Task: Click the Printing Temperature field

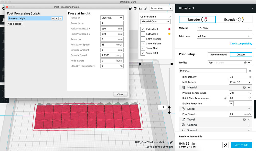Action: (240, 93)
